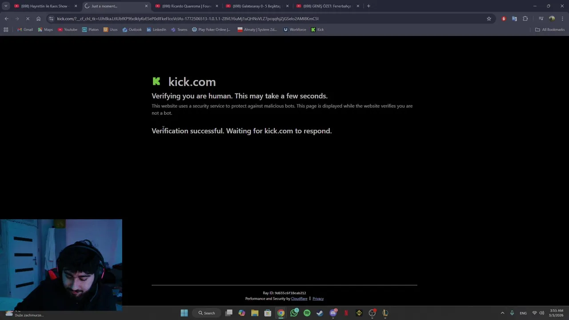Open the tab search dropdown arrow
This screenshot has width=569, height=320.
5,6
